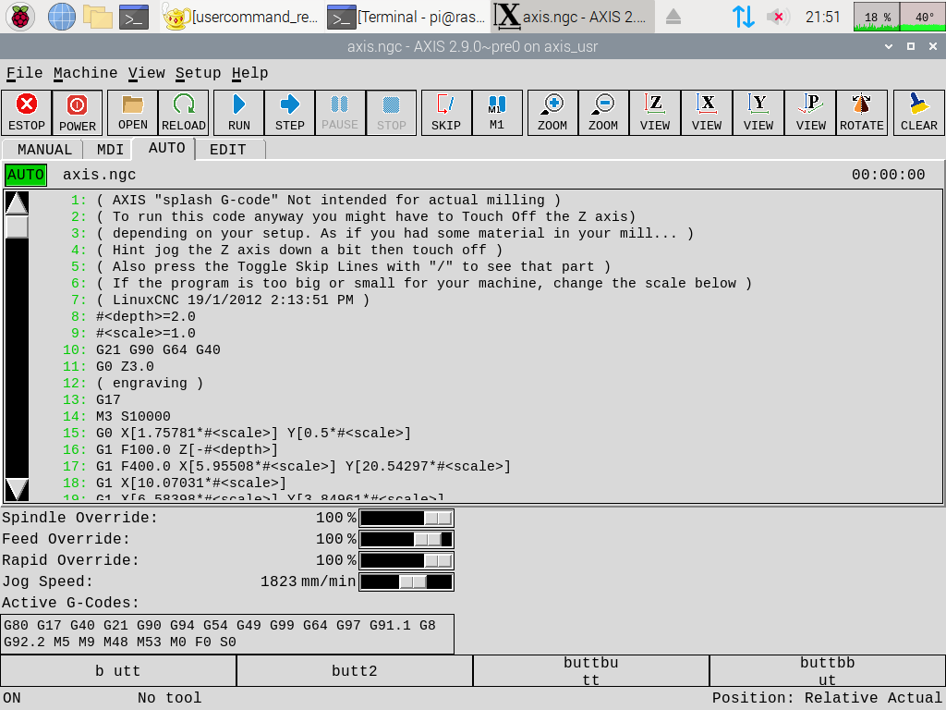Click the CPU temperature 40° monitor
946x710 pixels.
click(922, 17)
